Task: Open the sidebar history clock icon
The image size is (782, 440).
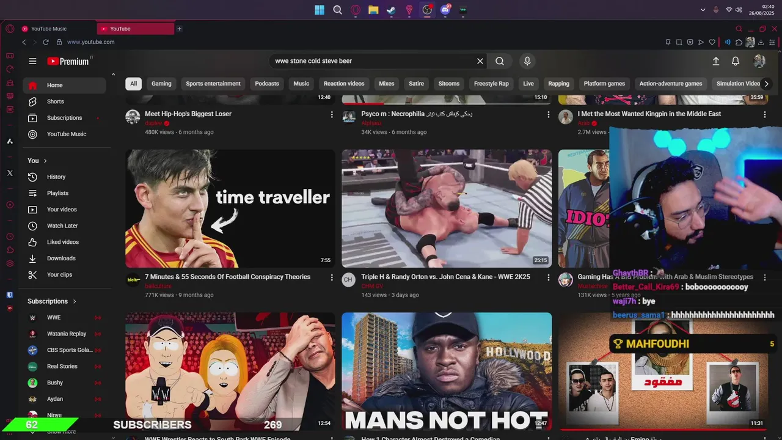Action: tap(10, 237)
